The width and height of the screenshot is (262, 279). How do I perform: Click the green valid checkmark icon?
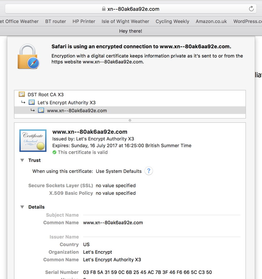click(54, 152)
